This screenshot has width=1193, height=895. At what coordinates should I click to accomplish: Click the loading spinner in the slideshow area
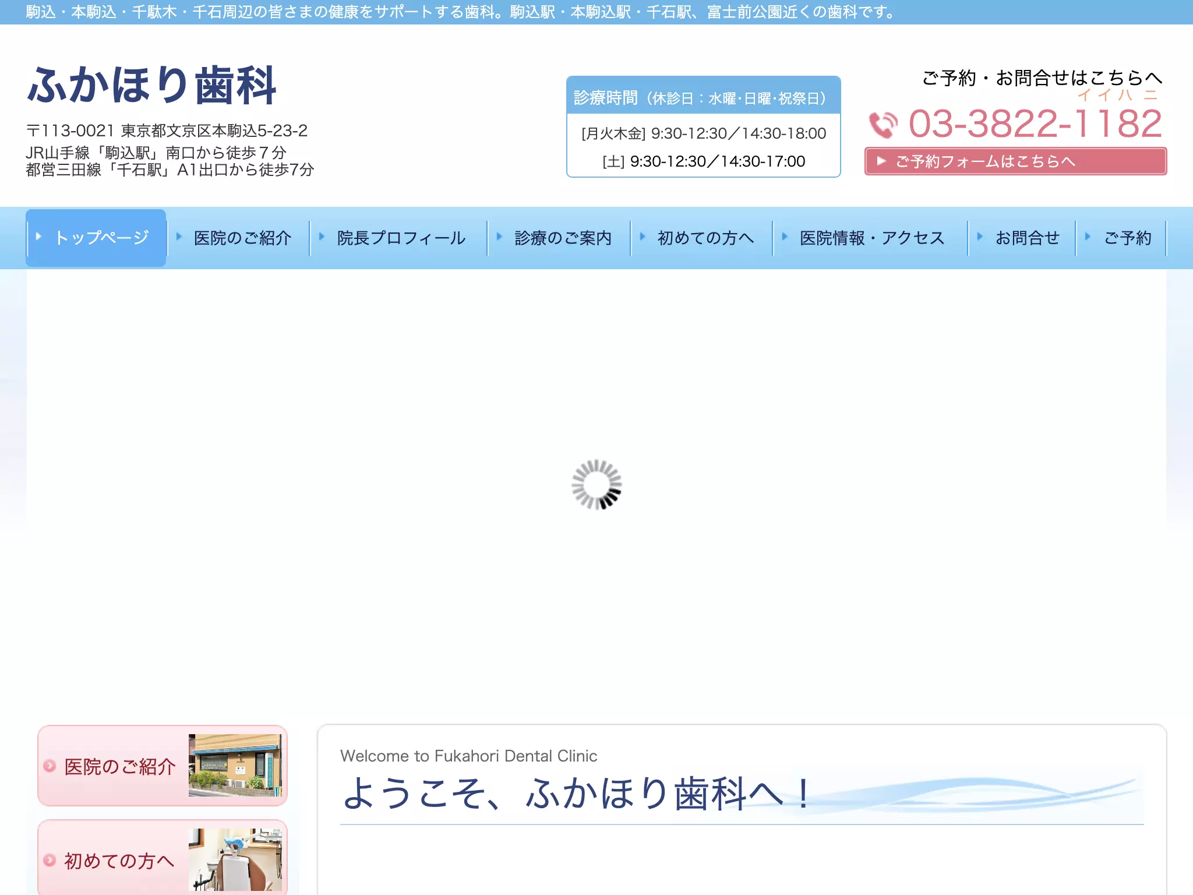tap(596, 485)
